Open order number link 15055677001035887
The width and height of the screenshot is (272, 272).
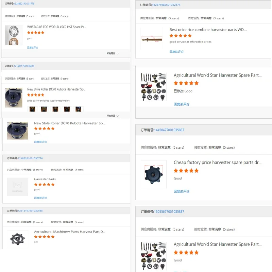click(169, 211)
